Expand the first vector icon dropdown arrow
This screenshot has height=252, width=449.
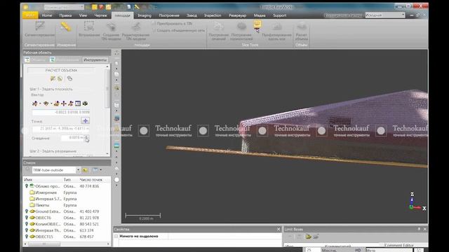pos(40,104)
